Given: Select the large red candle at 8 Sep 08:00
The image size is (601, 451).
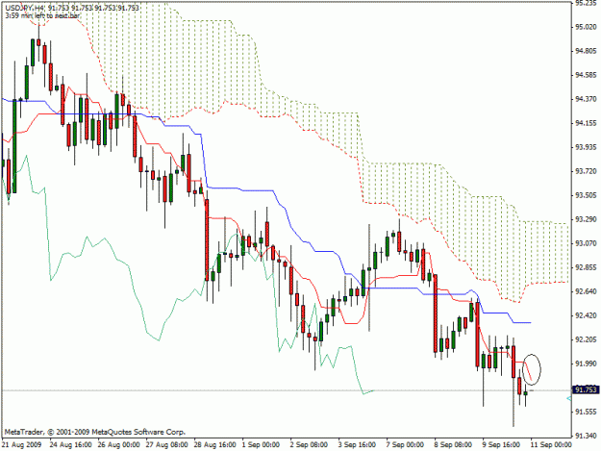Looking at the screenshot, I should [x=436, y=313].
